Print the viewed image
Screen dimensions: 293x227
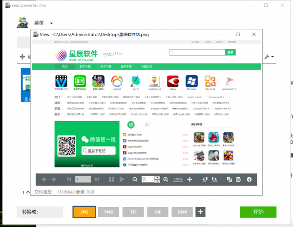coord(238,179)
